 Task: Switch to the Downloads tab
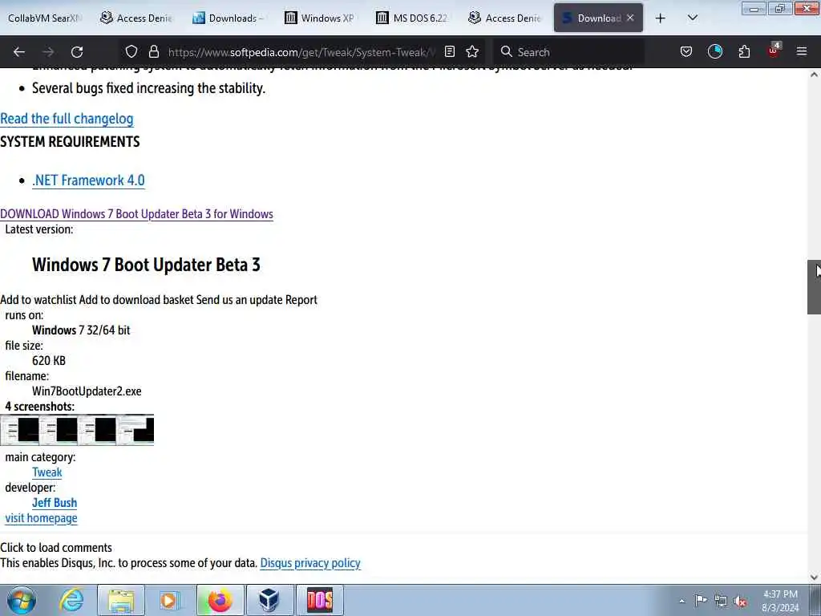tap(229, 18)
